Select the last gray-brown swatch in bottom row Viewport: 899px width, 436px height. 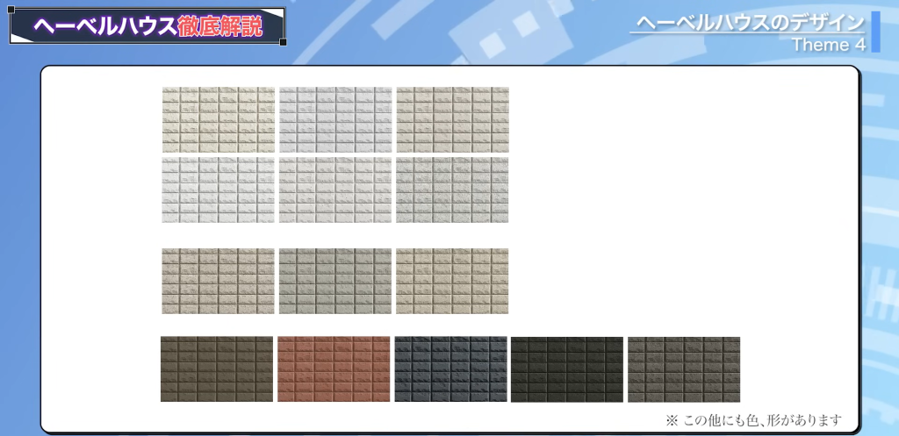point(684,369)
